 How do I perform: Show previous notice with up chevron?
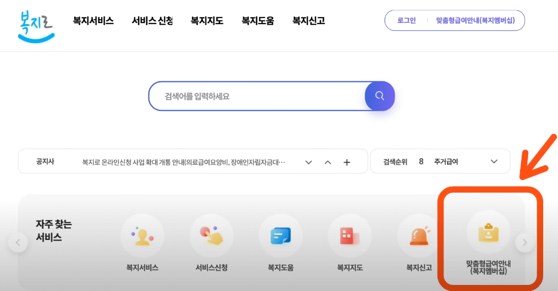click(328, 162)
